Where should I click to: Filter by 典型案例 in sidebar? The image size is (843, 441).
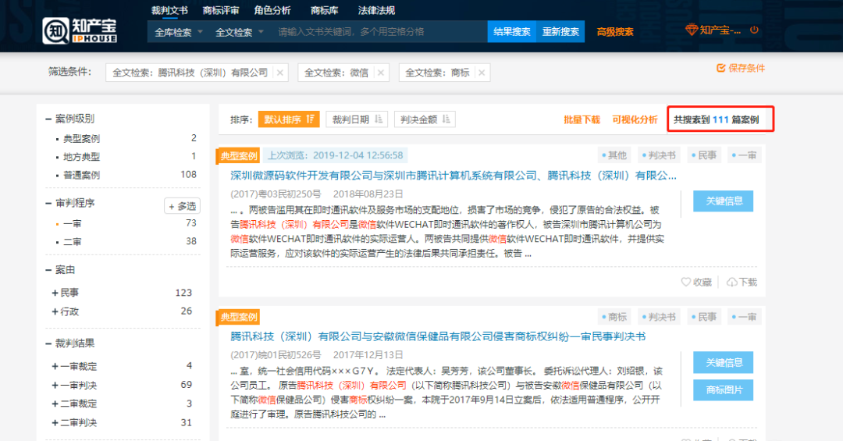(x=81, y=139)
